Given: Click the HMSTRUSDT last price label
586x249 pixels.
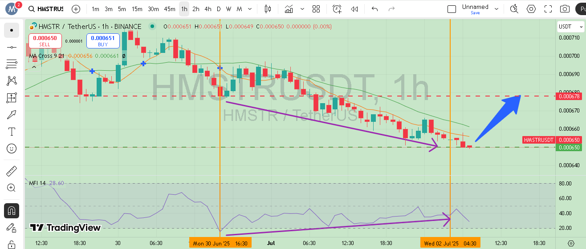Looking at the screenshot, I should (553, 140).
